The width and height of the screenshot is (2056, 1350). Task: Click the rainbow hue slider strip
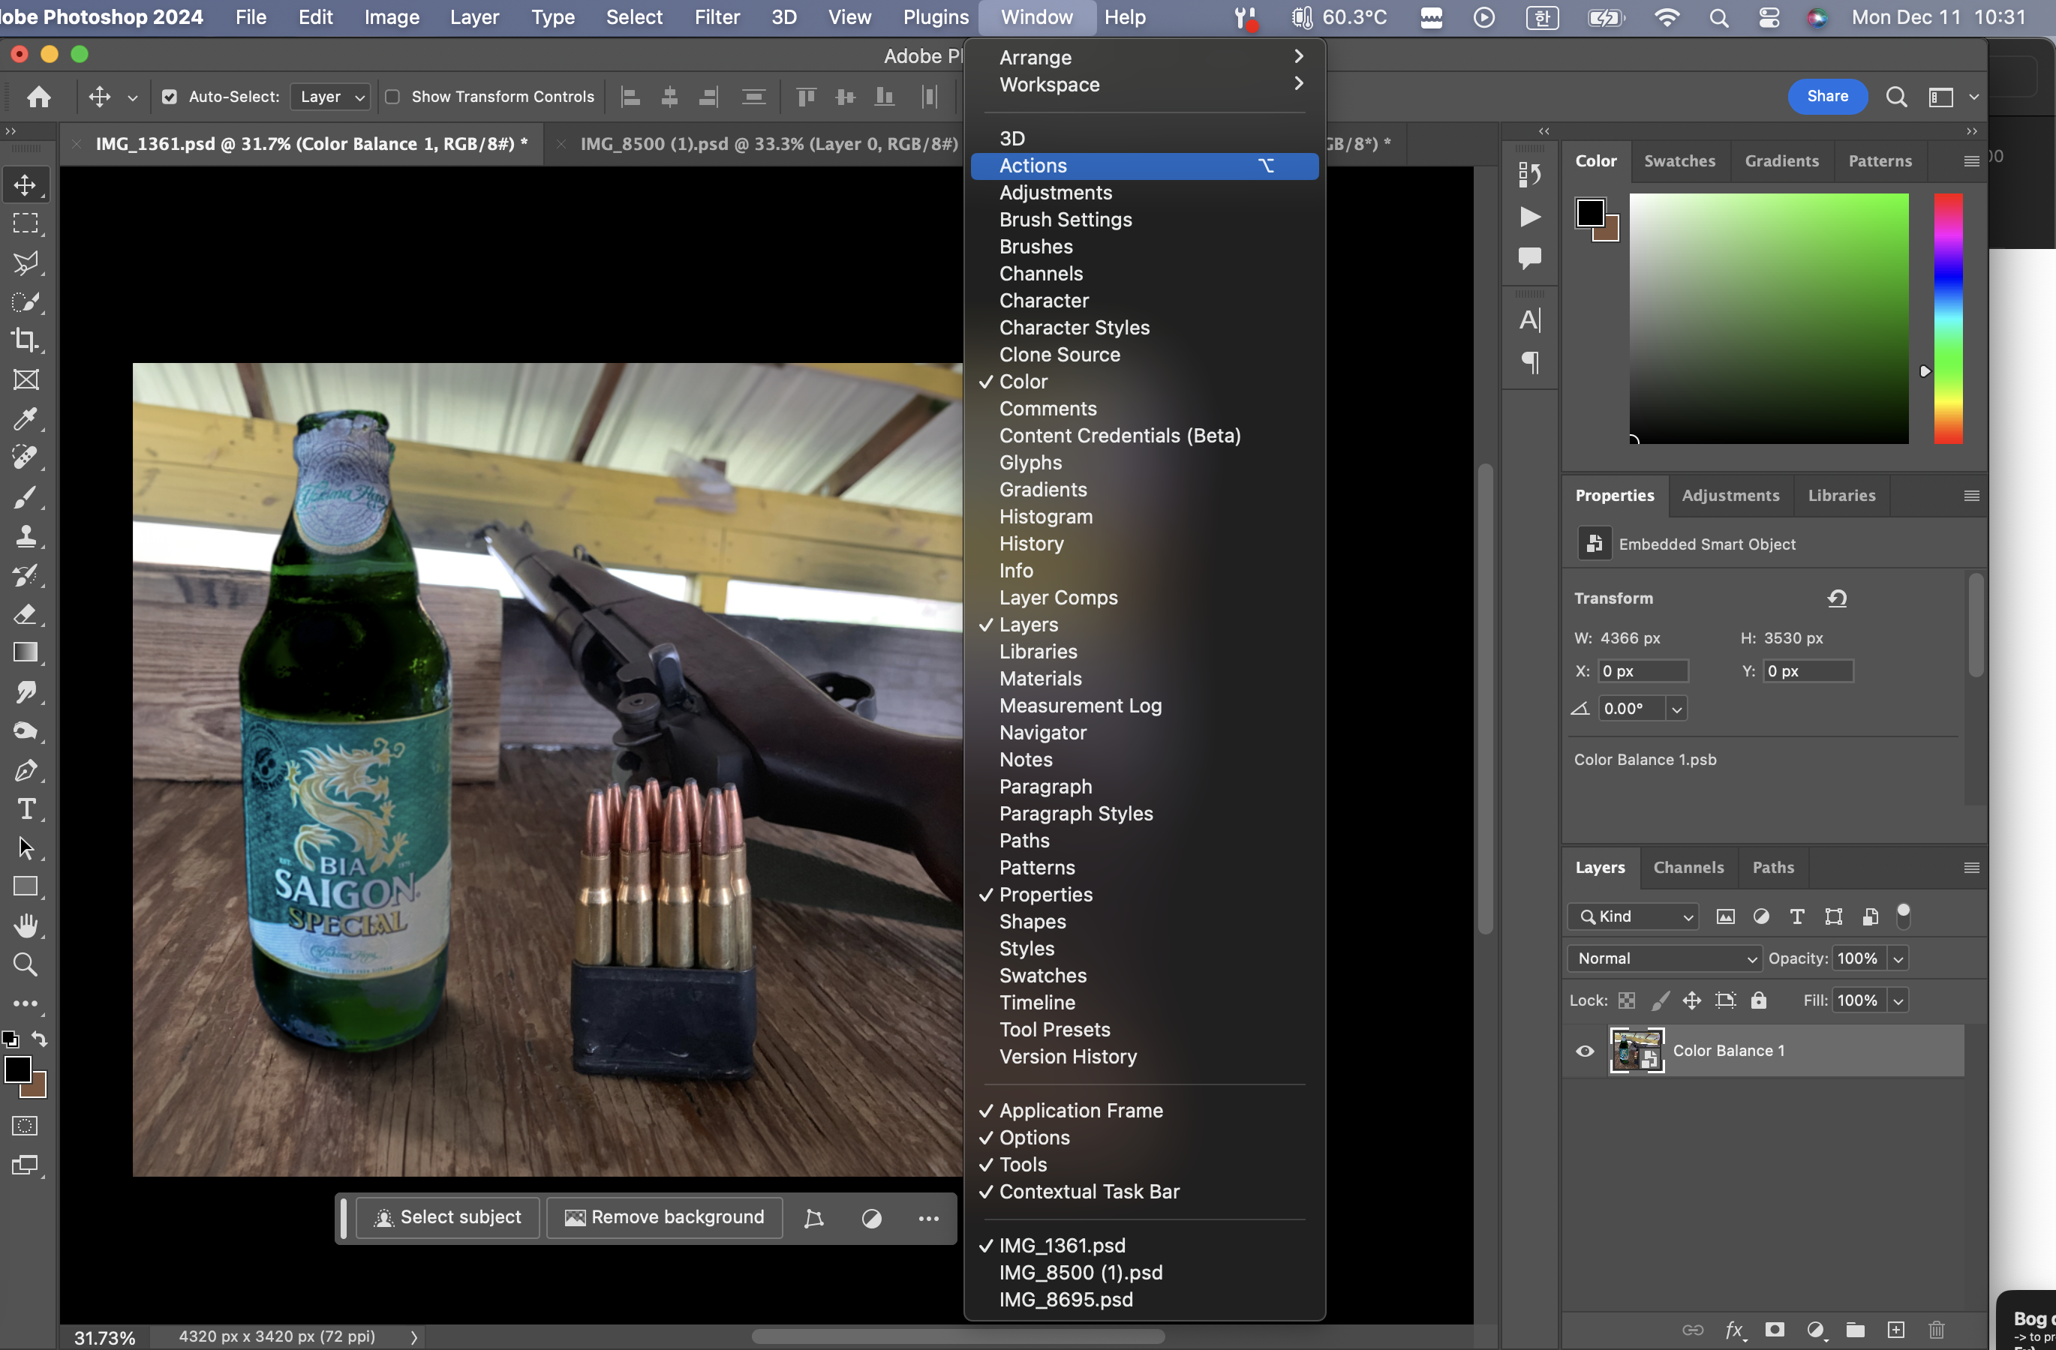tap(1947, 319)
